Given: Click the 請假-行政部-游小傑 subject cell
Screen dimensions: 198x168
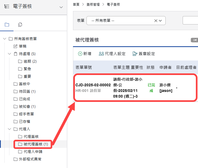Looking at the screenshot, I should (128, 88).
